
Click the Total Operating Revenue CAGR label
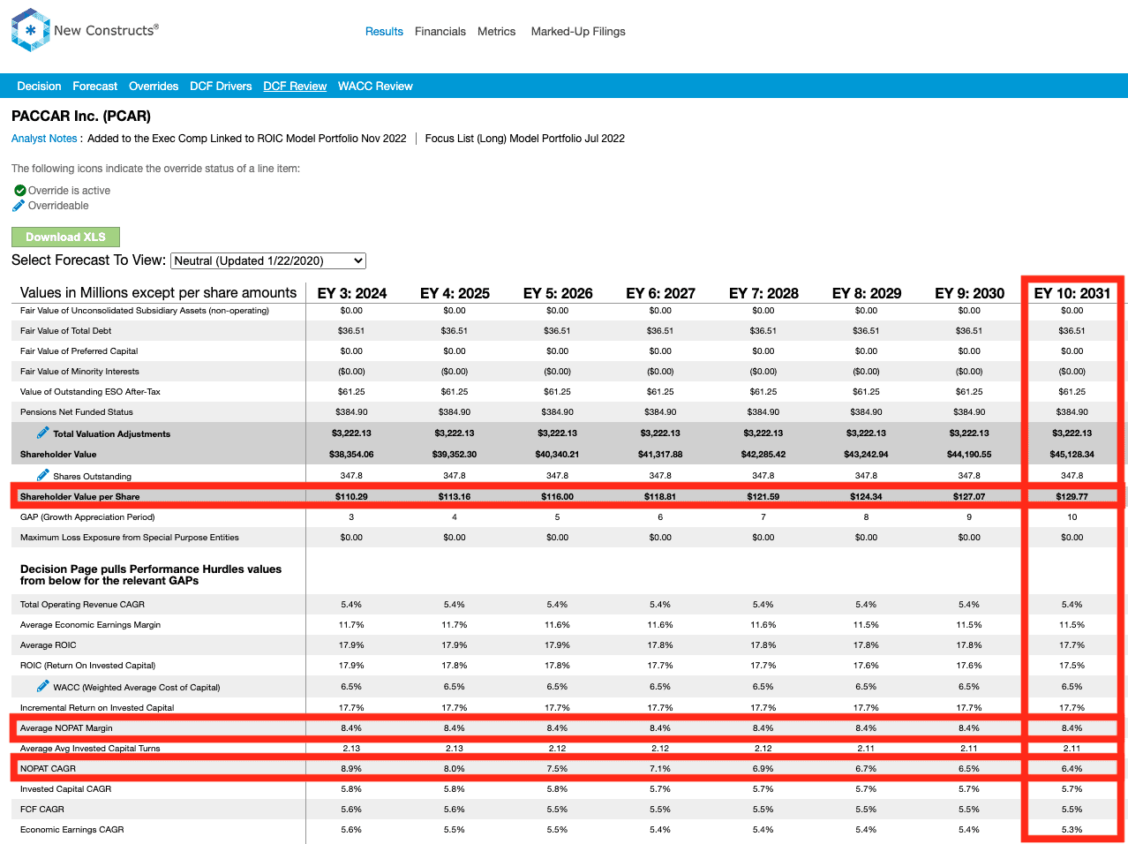point(82,604)
